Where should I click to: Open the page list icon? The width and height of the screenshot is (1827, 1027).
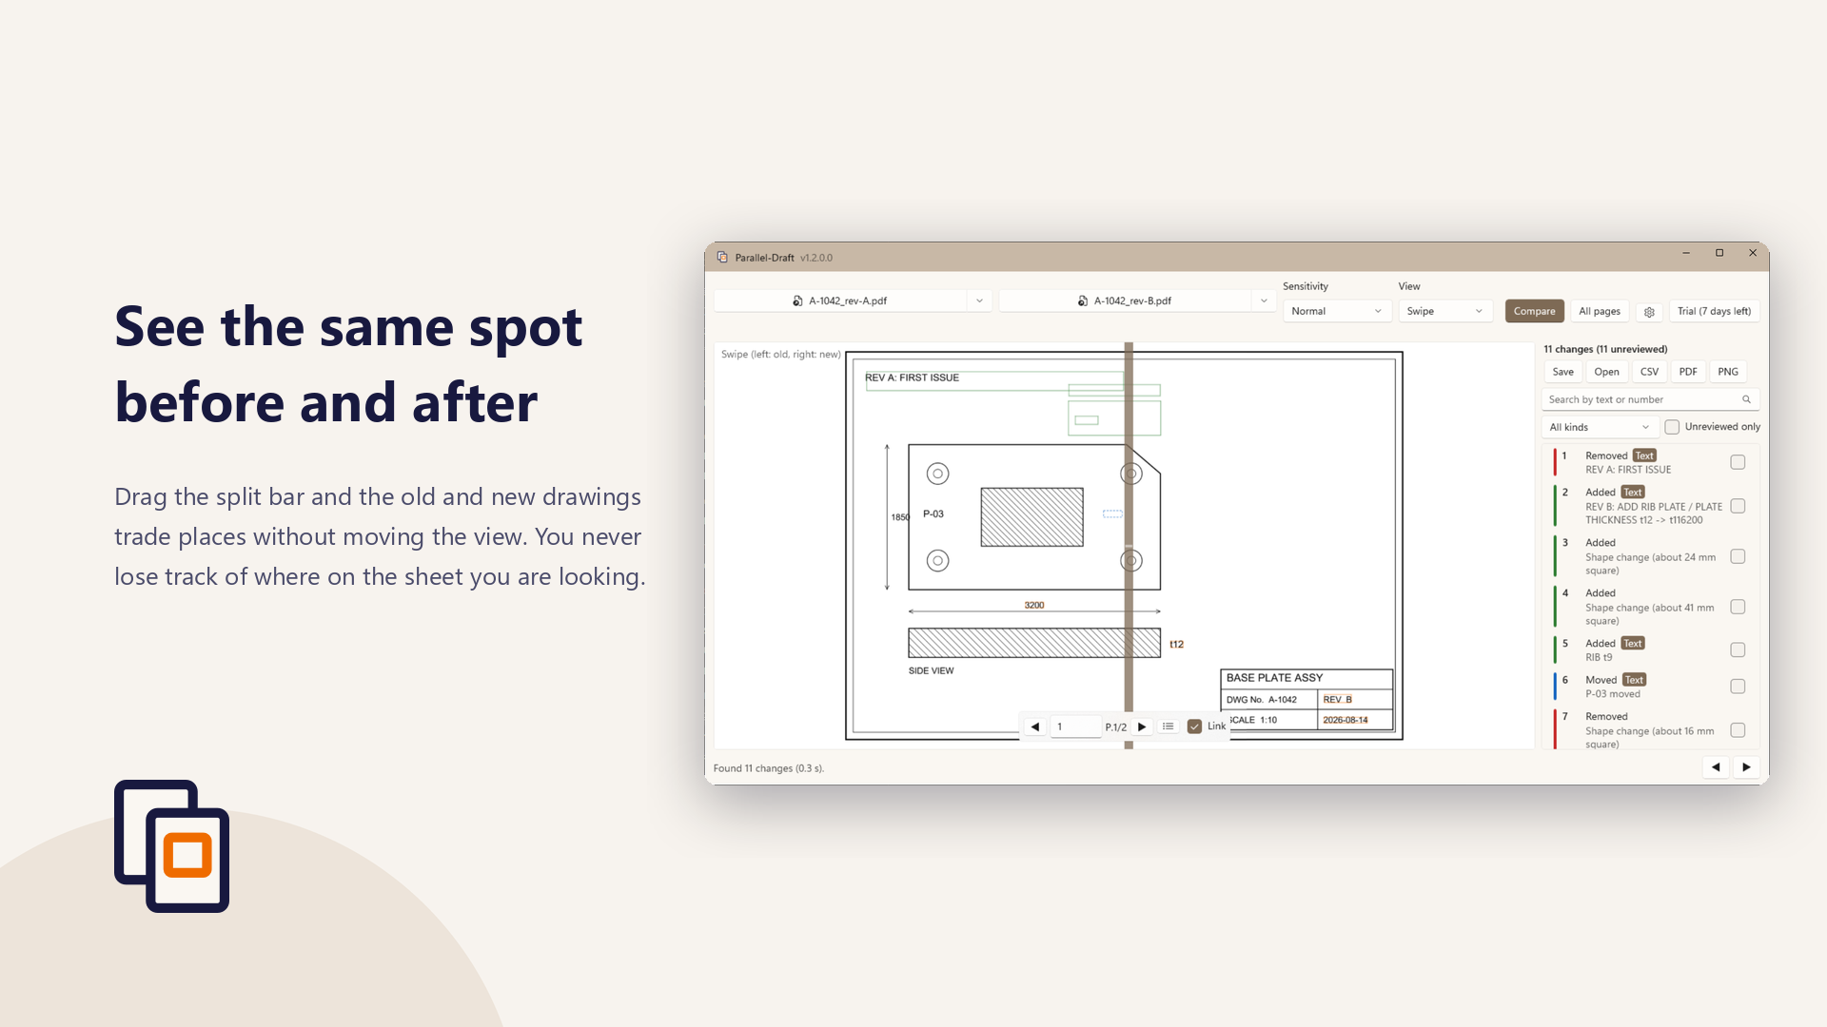tap(1168, 727)
